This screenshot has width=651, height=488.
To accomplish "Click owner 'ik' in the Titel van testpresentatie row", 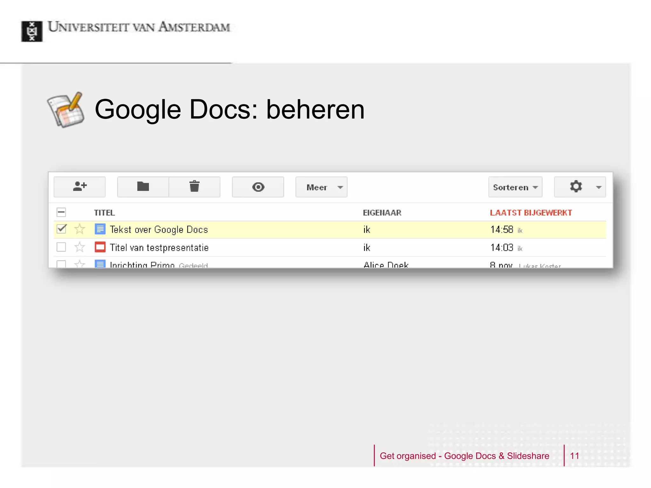I will 367,247.
